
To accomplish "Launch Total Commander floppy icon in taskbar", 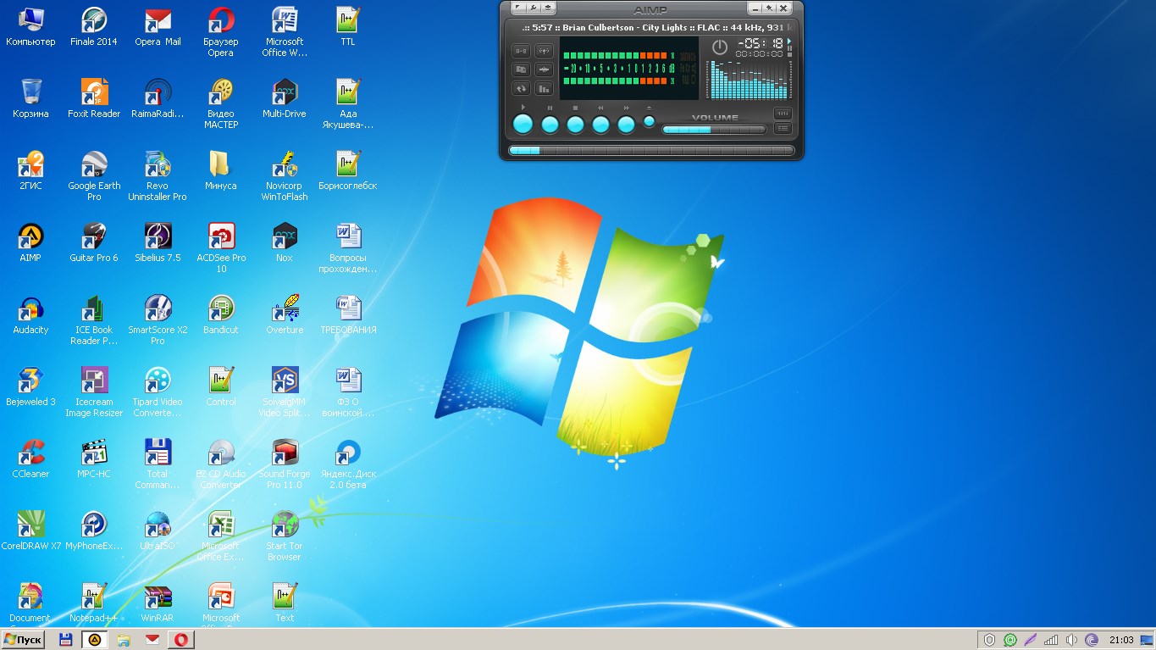I will (x=66, y=640).
